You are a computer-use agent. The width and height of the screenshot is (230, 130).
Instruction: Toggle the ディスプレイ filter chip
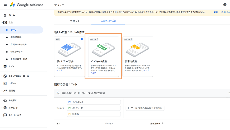click(x=94, y=102)
